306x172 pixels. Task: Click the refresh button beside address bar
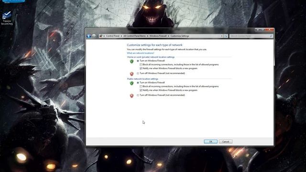pos(226,36)
